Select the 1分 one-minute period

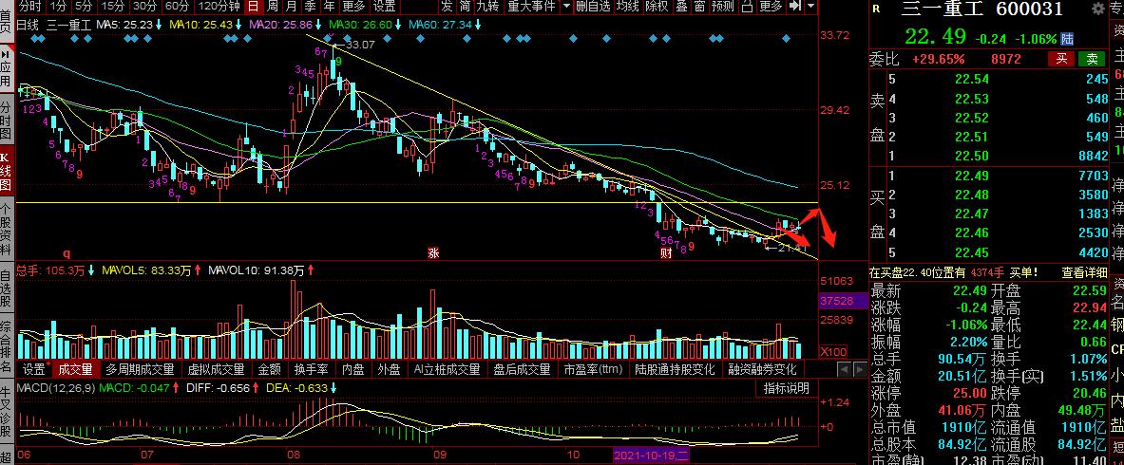point(59,7)
